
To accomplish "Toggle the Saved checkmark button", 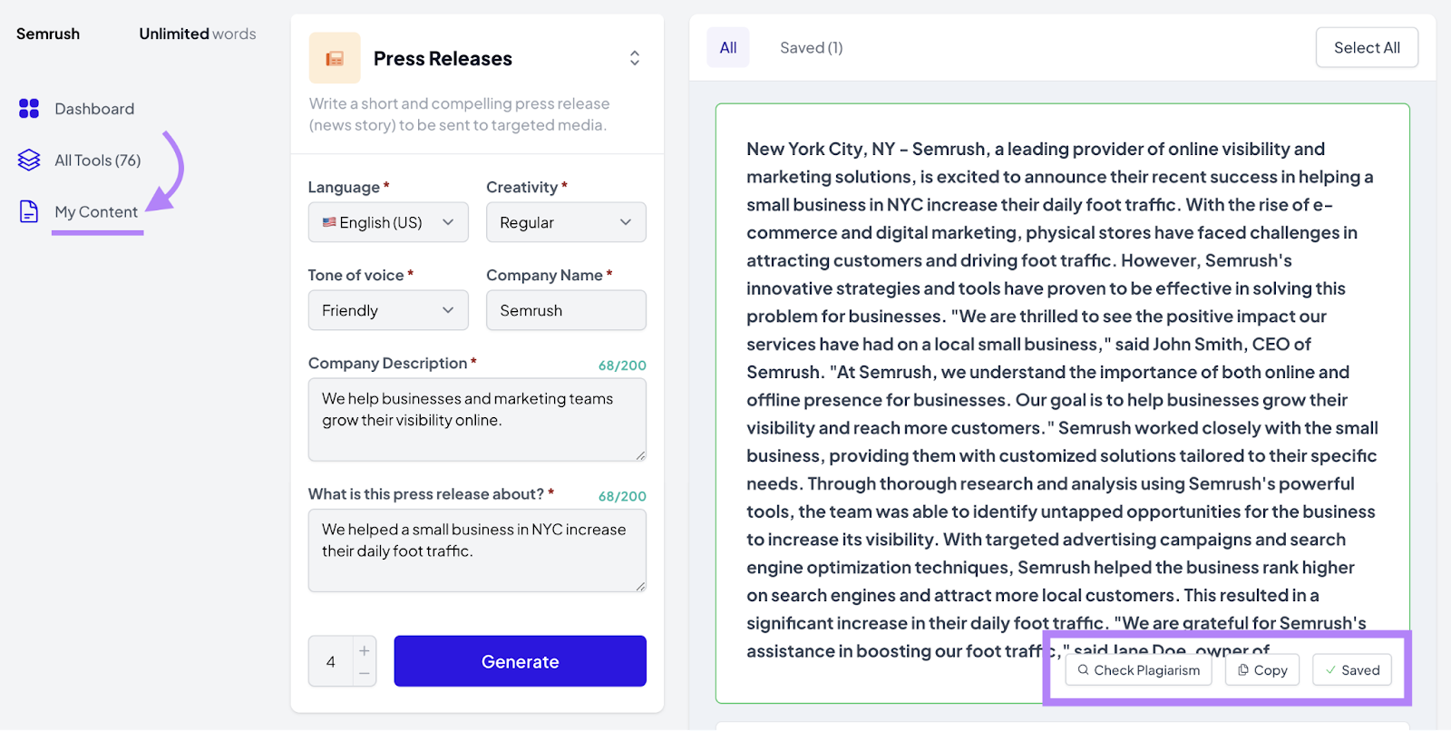I will (1351, 670).
